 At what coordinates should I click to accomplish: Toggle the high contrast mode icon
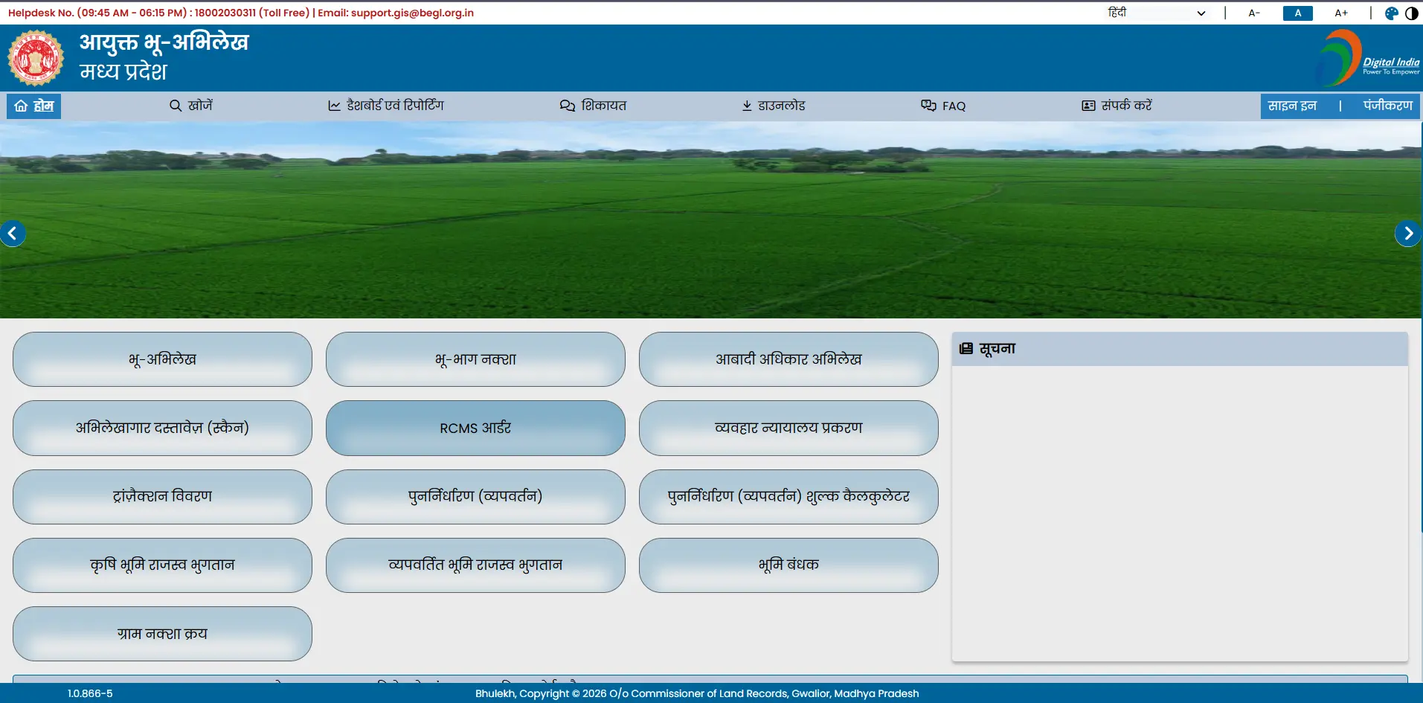1412,13
